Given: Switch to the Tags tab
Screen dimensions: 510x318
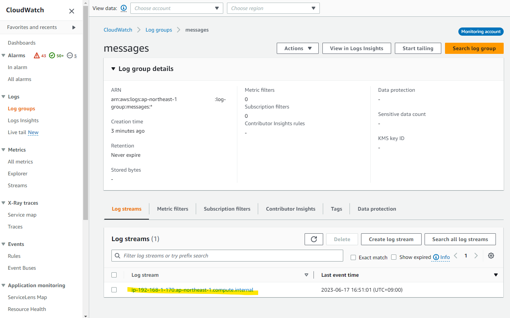Looking at the screenshot, I should click(337, 209).
